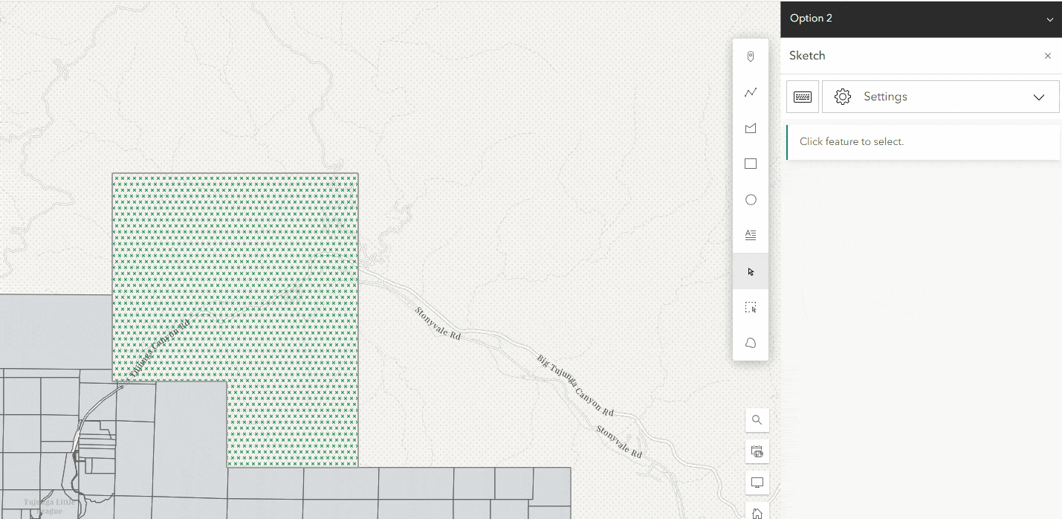Activate the lasso selection tool

[x=750, y=342]
